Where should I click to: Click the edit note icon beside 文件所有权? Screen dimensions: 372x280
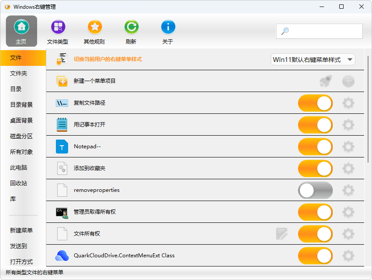click(282, 234)
